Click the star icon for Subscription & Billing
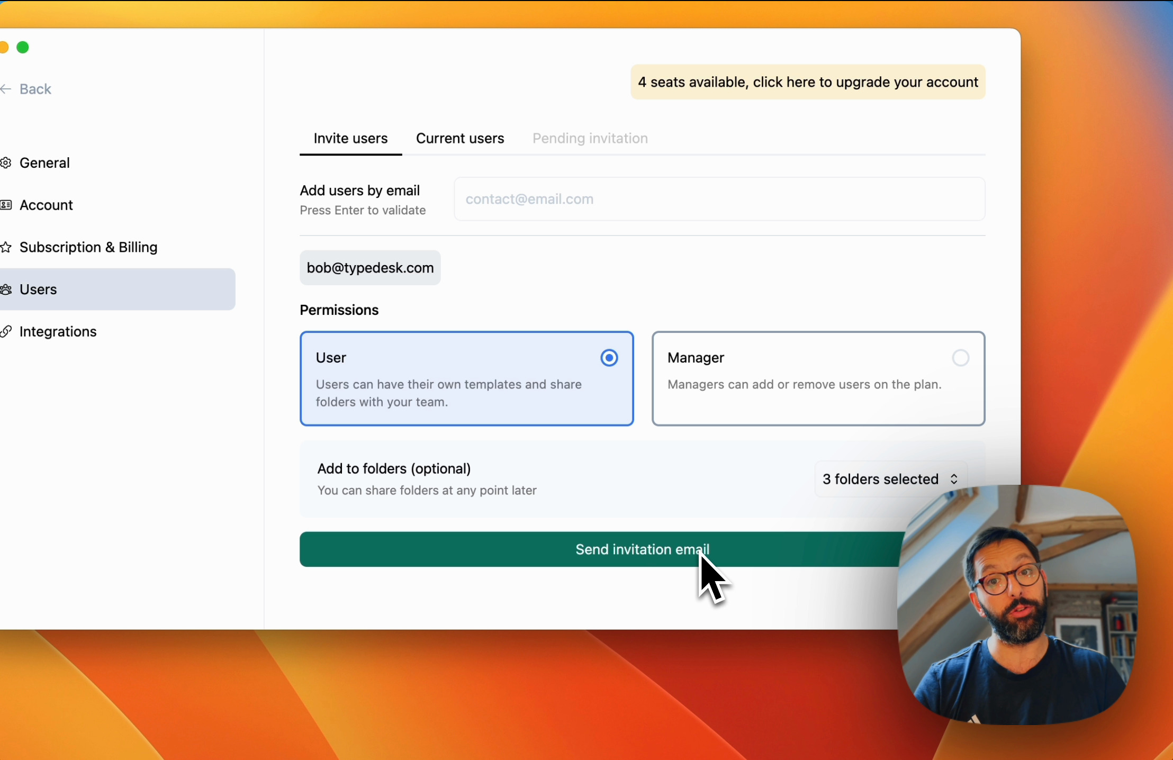The width and height of the screenshot is (1173, 760). point(6,247)
